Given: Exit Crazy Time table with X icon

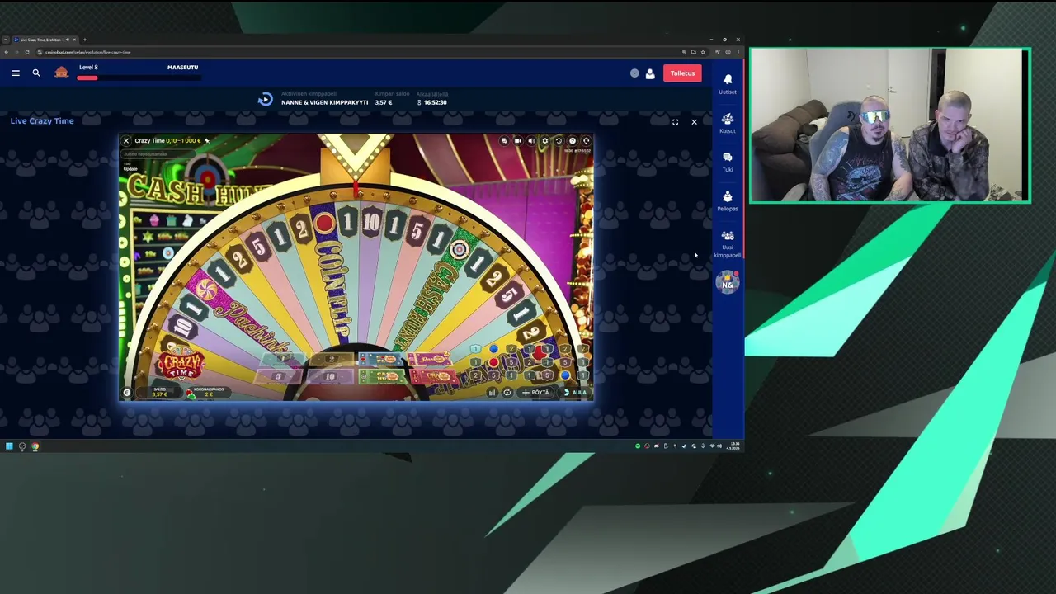Looking at the screenshot, I should [x=126, y=141].
